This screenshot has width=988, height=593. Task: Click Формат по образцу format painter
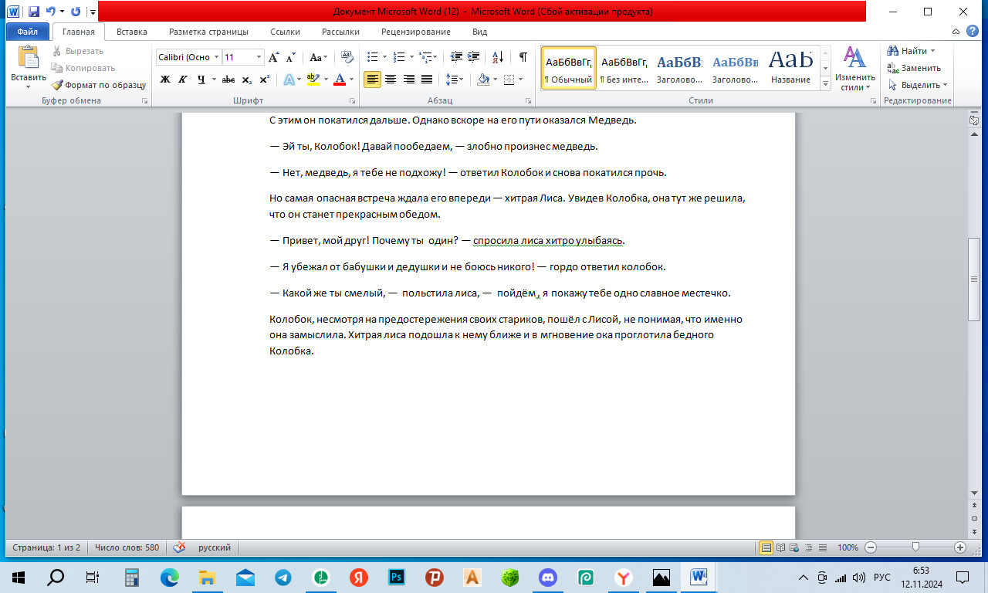pos(99,85)
